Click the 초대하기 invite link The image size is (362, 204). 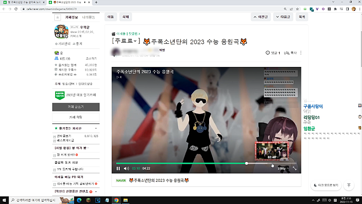point(91,59)
